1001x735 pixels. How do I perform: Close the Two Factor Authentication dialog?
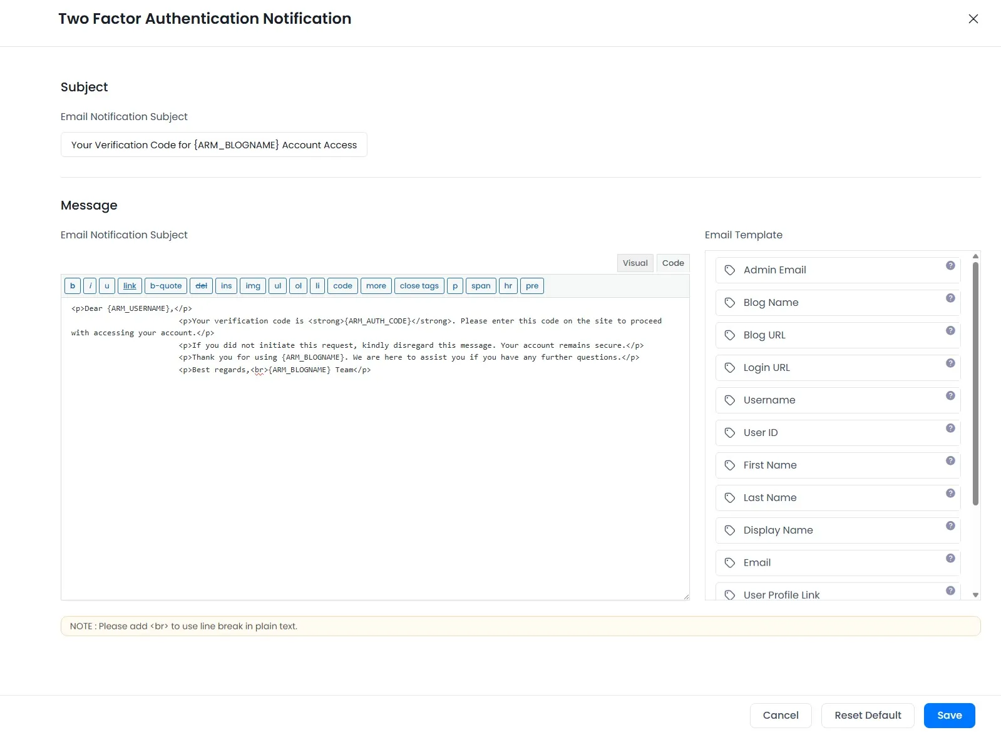click(973, 19)
